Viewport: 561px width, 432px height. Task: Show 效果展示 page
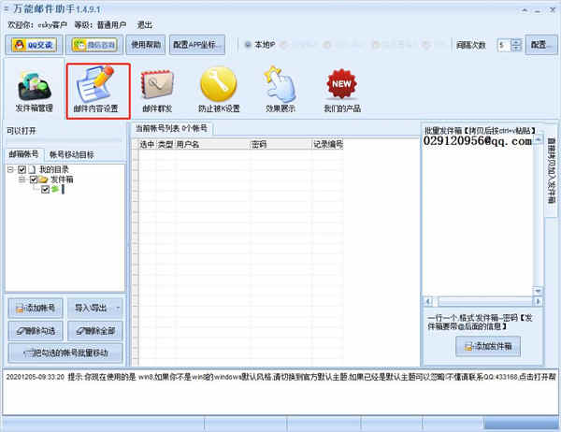(x=280, y=90)
